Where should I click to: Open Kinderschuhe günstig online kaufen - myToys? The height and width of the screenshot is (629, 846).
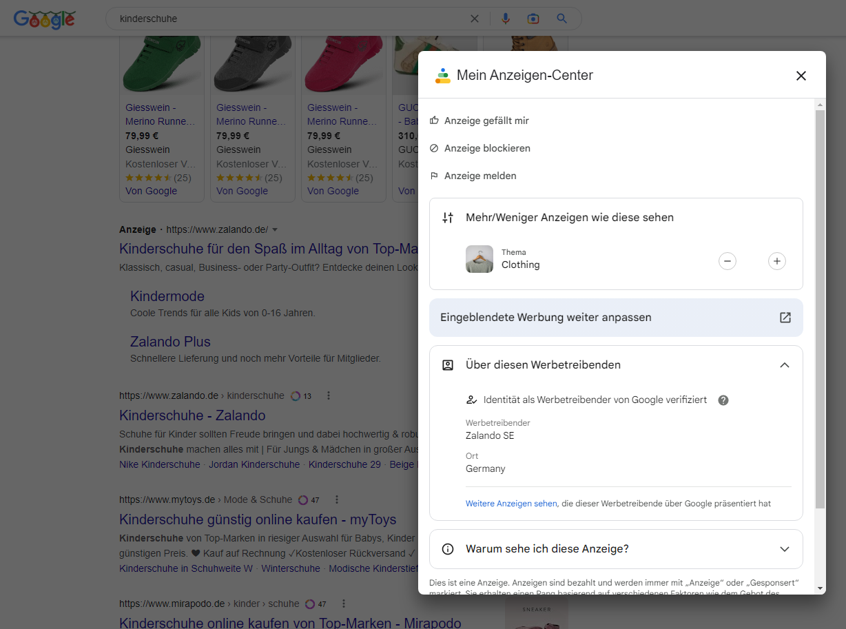[x=258, y=519]
